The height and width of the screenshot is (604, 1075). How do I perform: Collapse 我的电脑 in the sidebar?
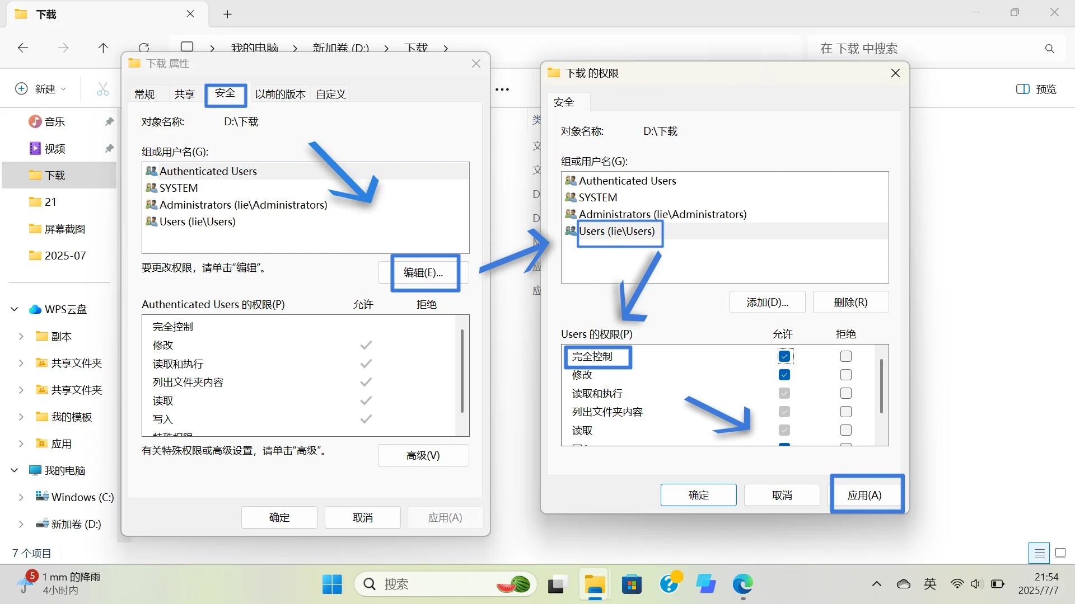(x=13, y=470)
